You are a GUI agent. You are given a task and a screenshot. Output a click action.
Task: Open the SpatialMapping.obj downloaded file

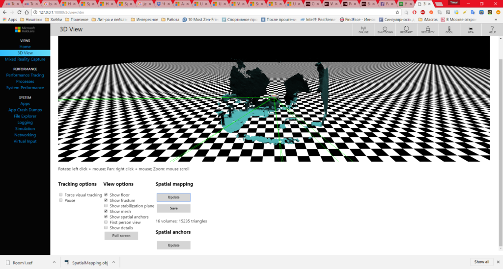click(86, 263)
